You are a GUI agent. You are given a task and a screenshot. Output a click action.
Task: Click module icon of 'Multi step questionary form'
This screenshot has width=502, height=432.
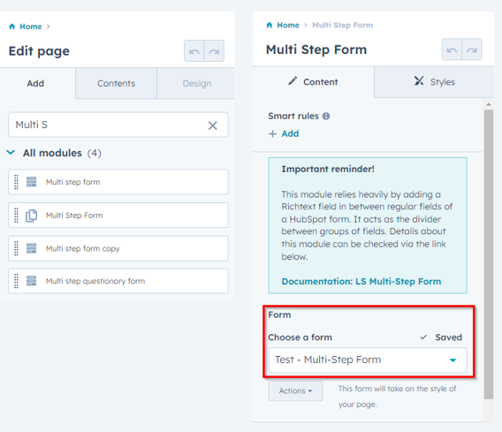click(x=32, y=281)
